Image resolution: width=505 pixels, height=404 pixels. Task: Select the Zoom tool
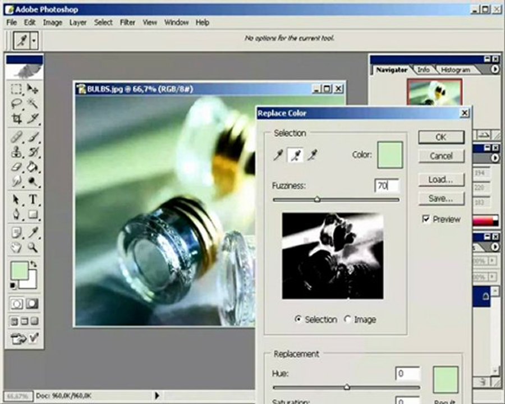[x=33, y=247]
